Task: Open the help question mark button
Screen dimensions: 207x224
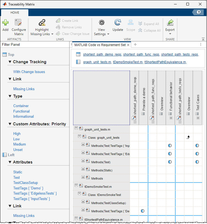Action: tap(199, 12)
